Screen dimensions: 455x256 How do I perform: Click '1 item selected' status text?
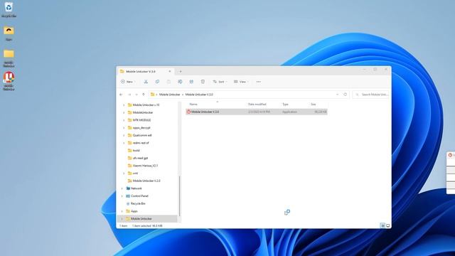tap(147, 226)
